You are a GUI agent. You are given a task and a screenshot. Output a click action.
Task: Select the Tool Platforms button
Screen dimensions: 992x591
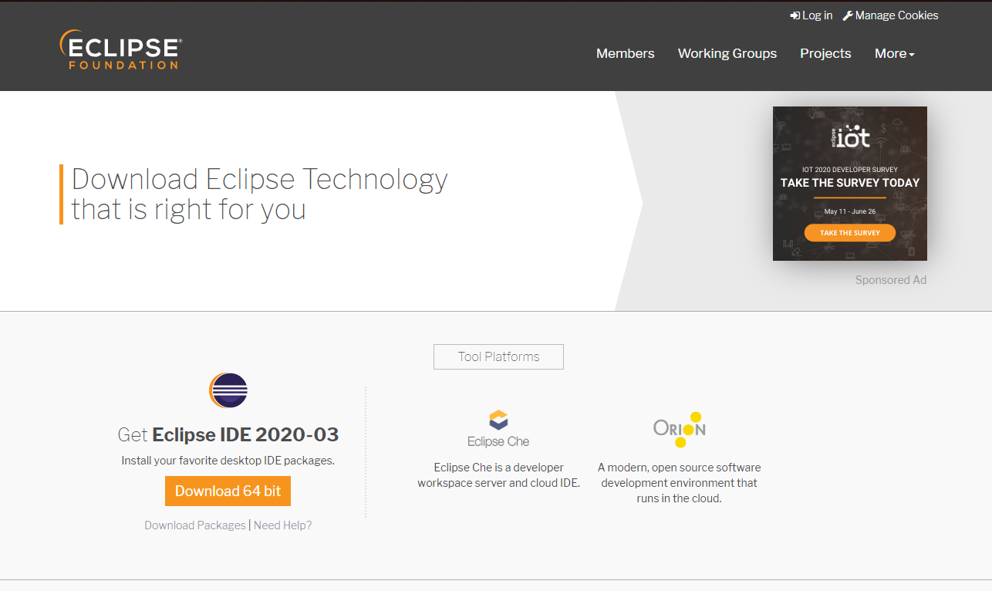tap(498, 356)
